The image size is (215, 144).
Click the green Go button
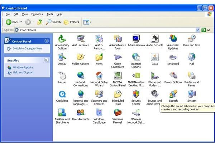tap(206, 30)
